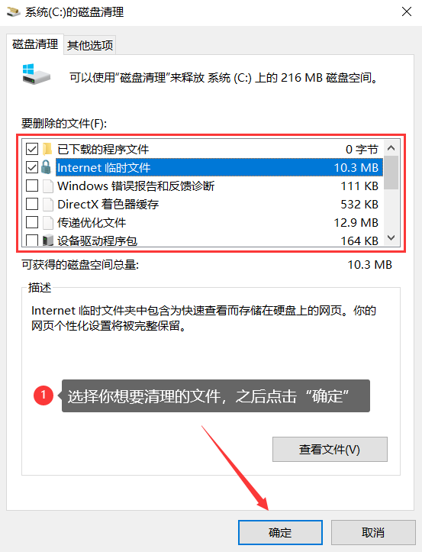Uncheck the 已下载的程序文件 checkbox

point(32,149)
